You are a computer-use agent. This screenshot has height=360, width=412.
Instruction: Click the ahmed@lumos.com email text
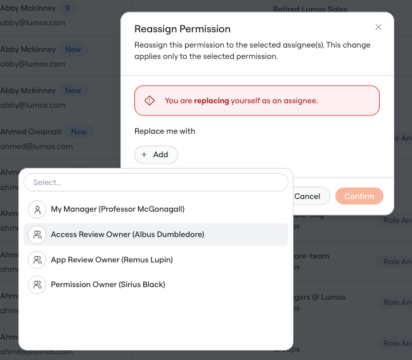pos(36,146)
